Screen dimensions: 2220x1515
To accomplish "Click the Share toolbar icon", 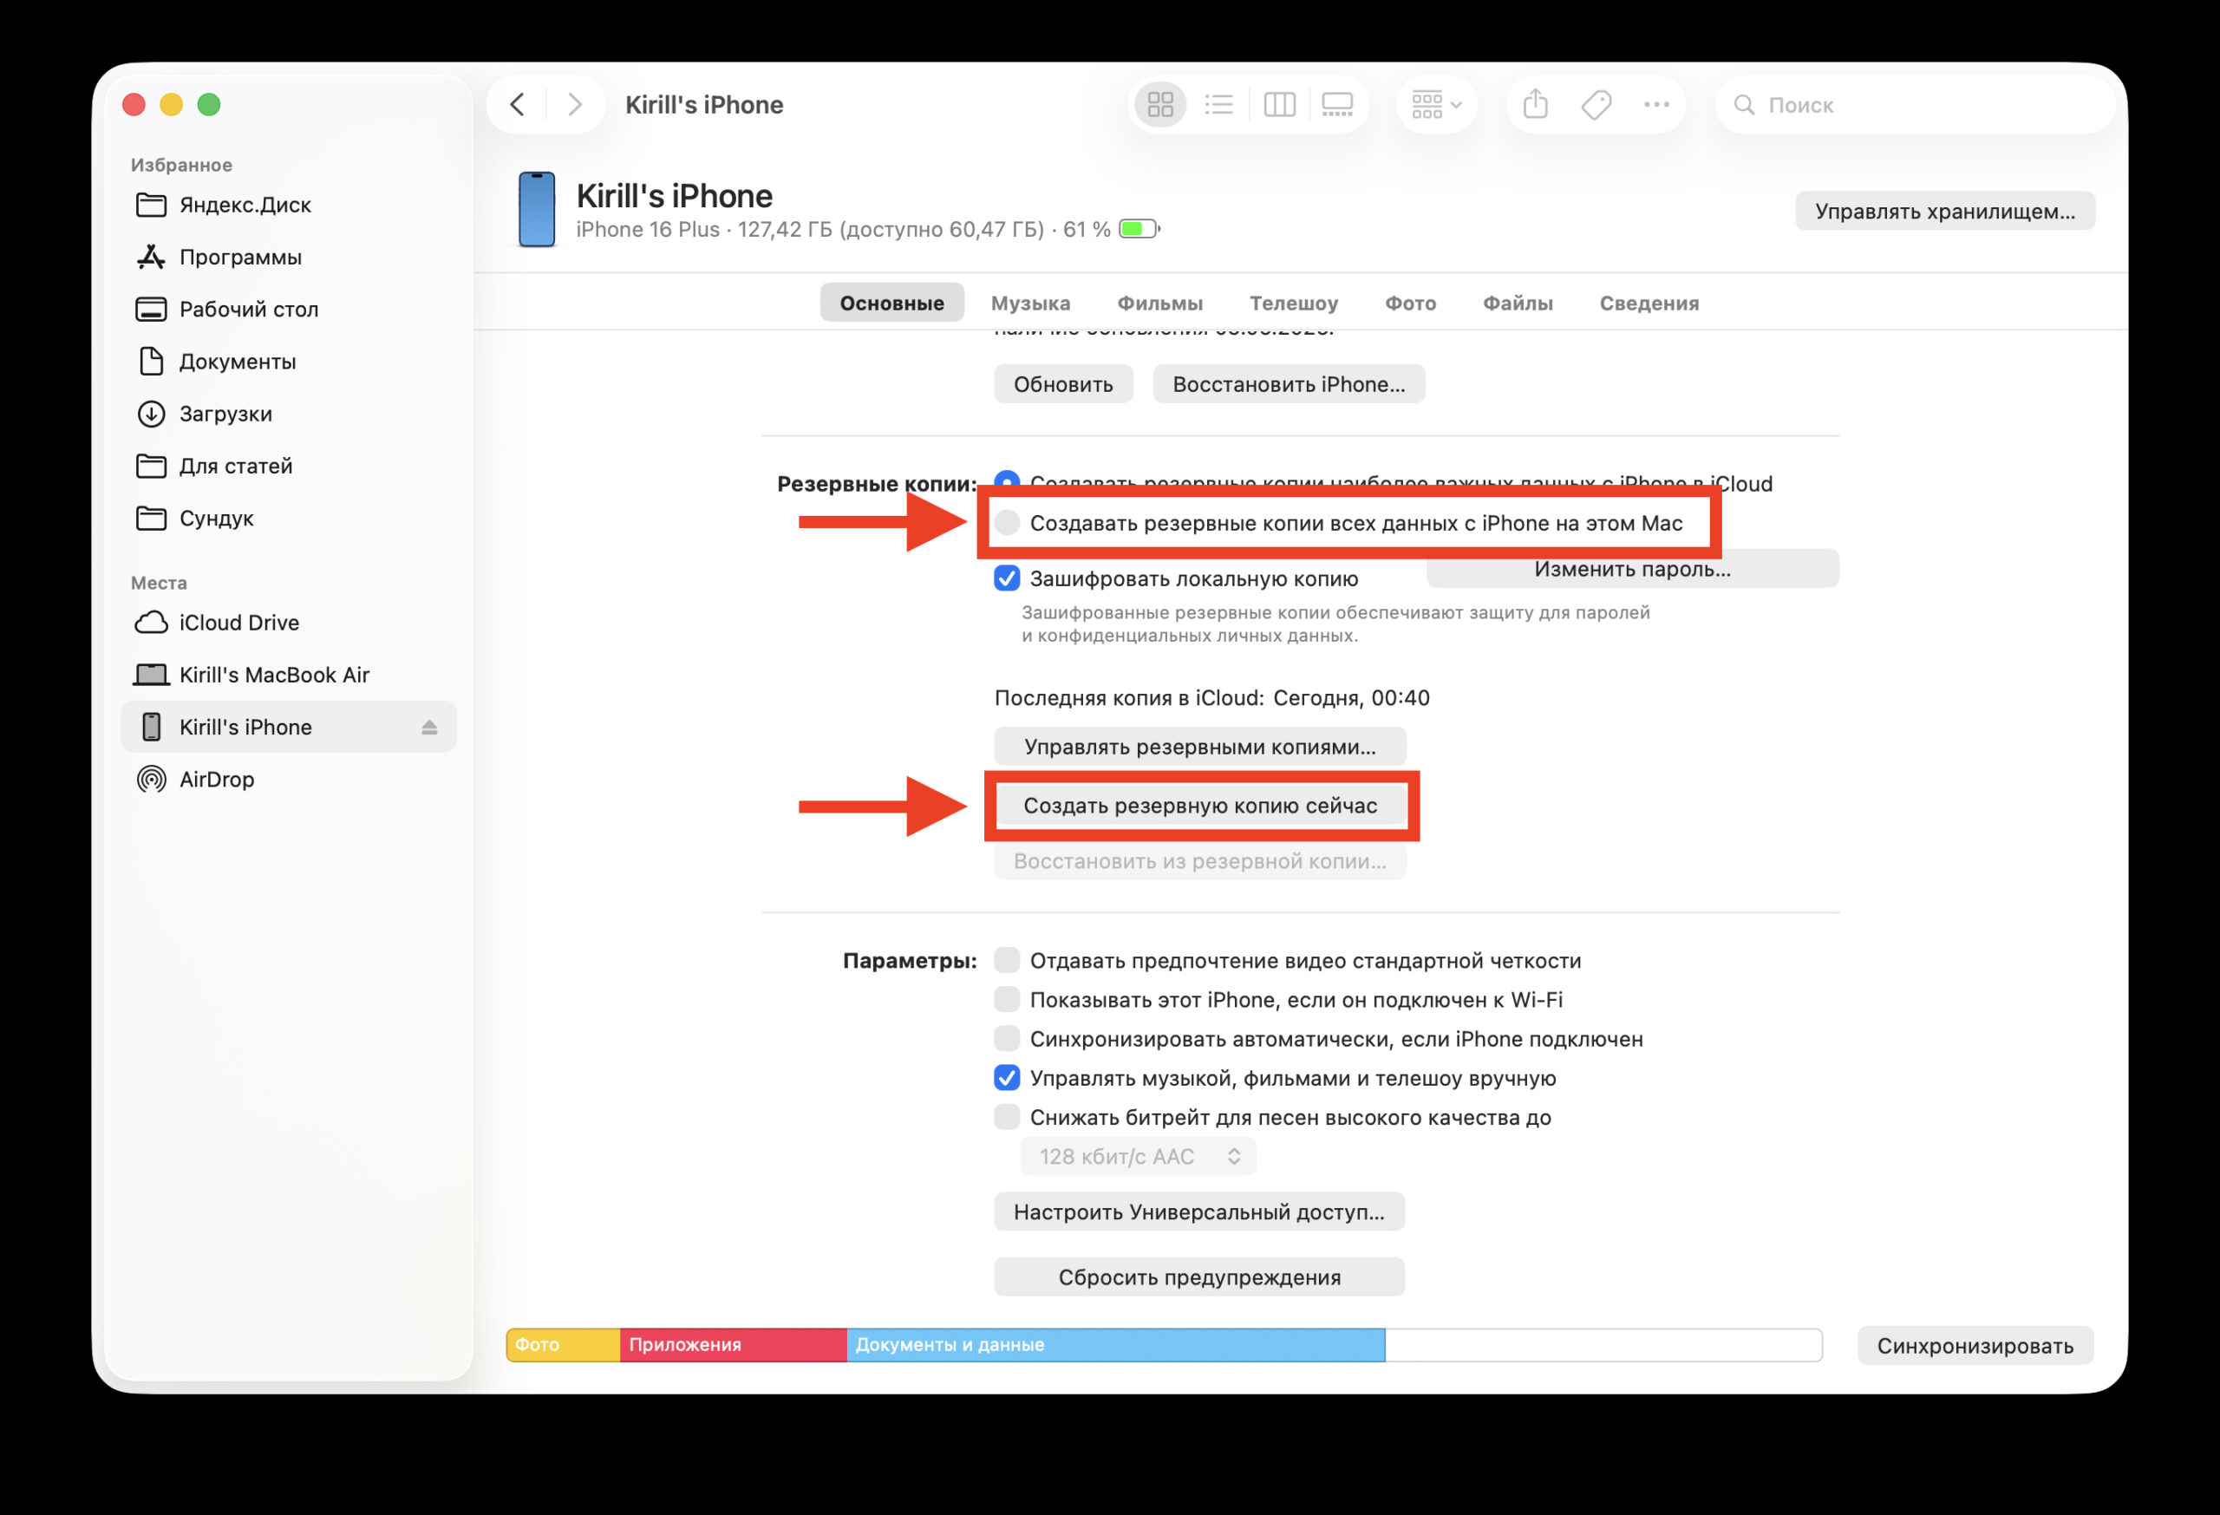I will coord(1535,103).
